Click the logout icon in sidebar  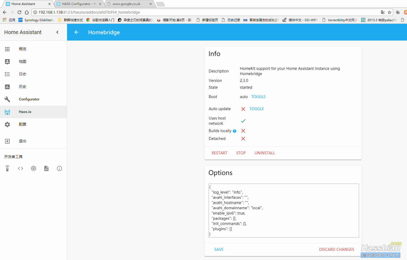[x=7, y=141]
